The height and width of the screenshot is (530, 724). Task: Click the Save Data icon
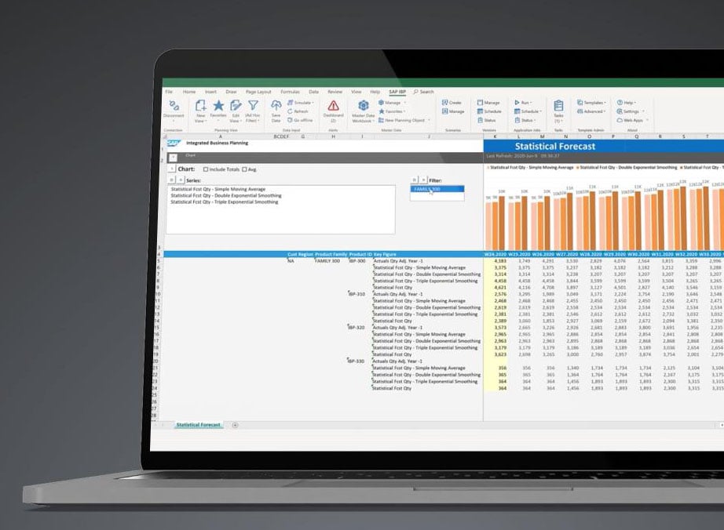pyautogui.click(x=276, y=107)
